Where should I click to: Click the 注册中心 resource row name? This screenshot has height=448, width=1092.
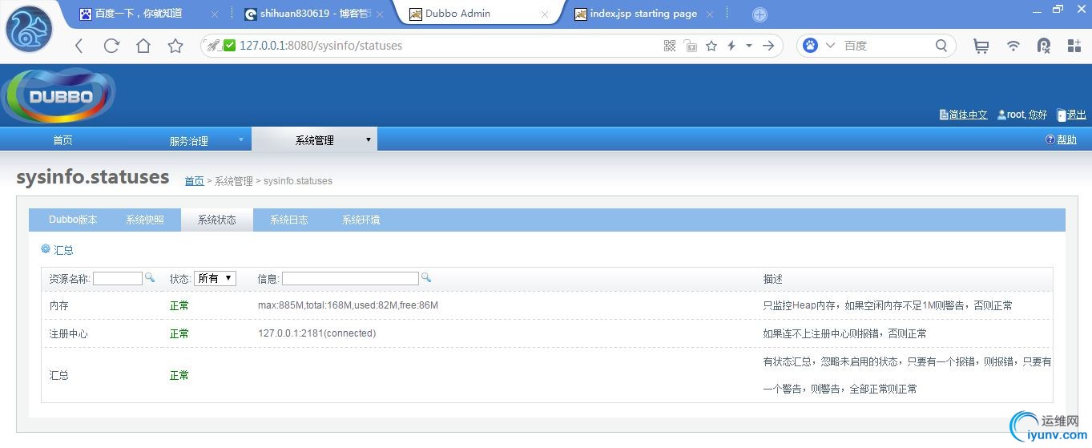coord(68,333)
